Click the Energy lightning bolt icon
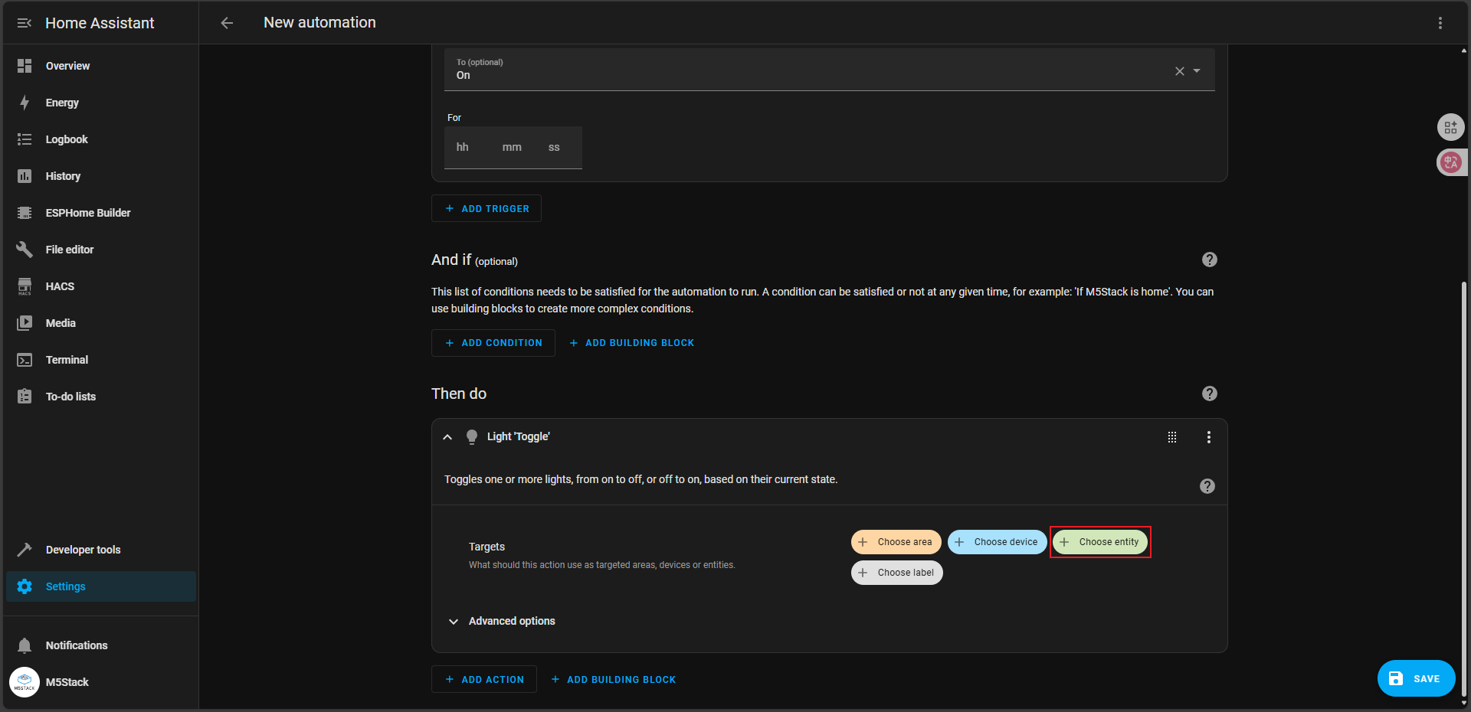The image size is (1471, 712). [25, 103]
